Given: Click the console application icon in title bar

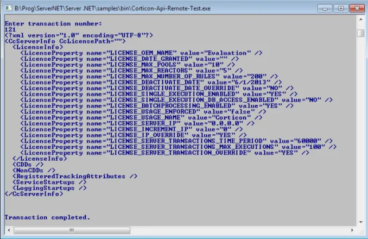Looking at the screenshot, I should (x=9, y=8).
